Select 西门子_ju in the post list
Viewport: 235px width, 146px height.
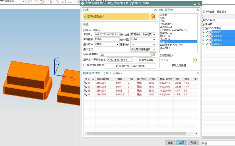(165, 36)
